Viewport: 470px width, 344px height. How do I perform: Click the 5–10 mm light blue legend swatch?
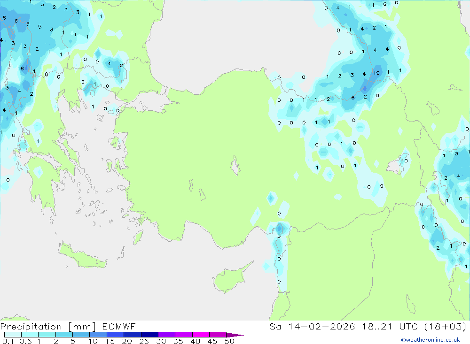pos(81,335)
